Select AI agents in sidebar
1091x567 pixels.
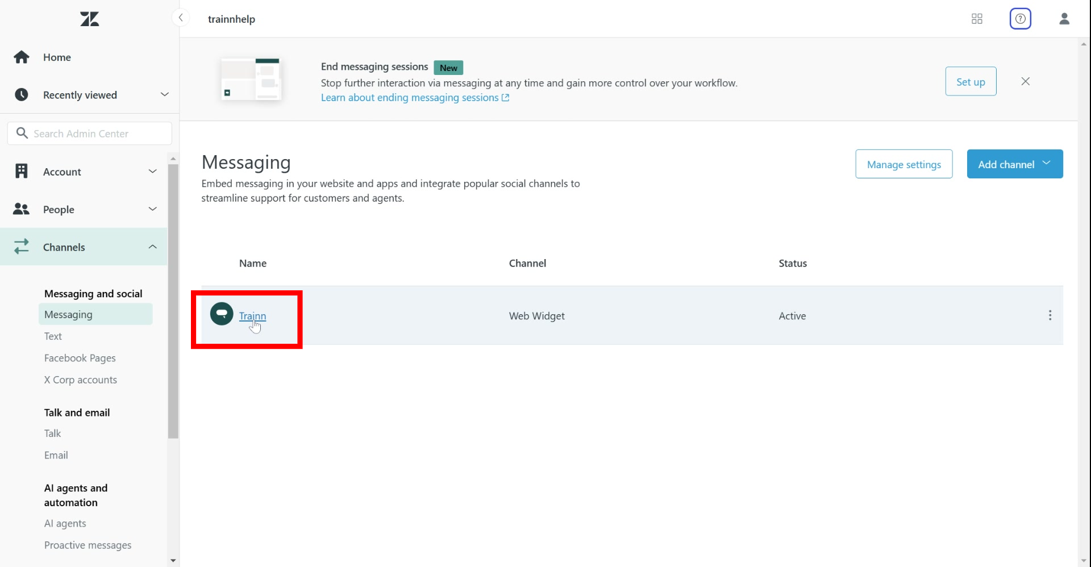[65, 523]
